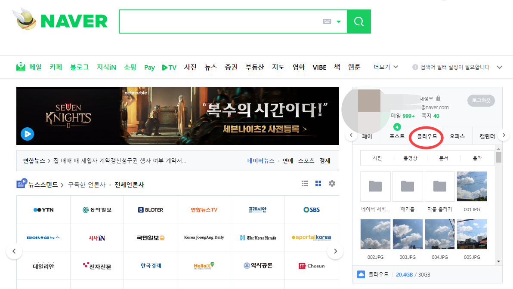Image resolution: width=513 pixels, height=289 pixels.
Task: Show next newsstand page arrow
Action: [x=335, y=251]
